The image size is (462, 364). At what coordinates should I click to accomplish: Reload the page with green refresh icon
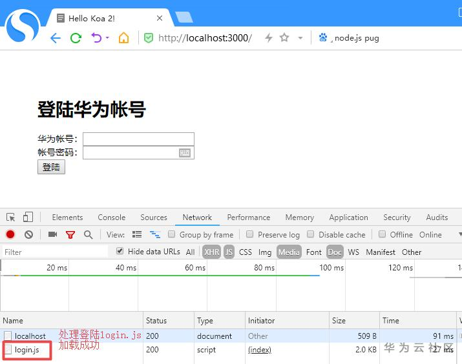pyautogui.click(x=76, y=38)
